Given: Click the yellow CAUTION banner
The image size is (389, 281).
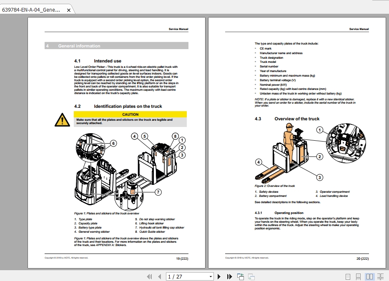Looking at the screenshot, I should (131, 114).
